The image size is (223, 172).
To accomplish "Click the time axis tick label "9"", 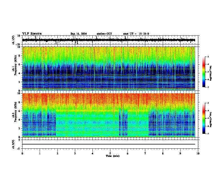I will pyautogui.click(x=180, y=153).
